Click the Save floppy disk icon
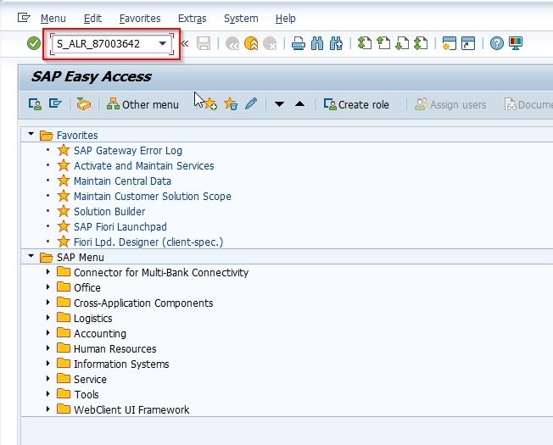The height and width of the screenshot is (445, 553). coord(204,44)
